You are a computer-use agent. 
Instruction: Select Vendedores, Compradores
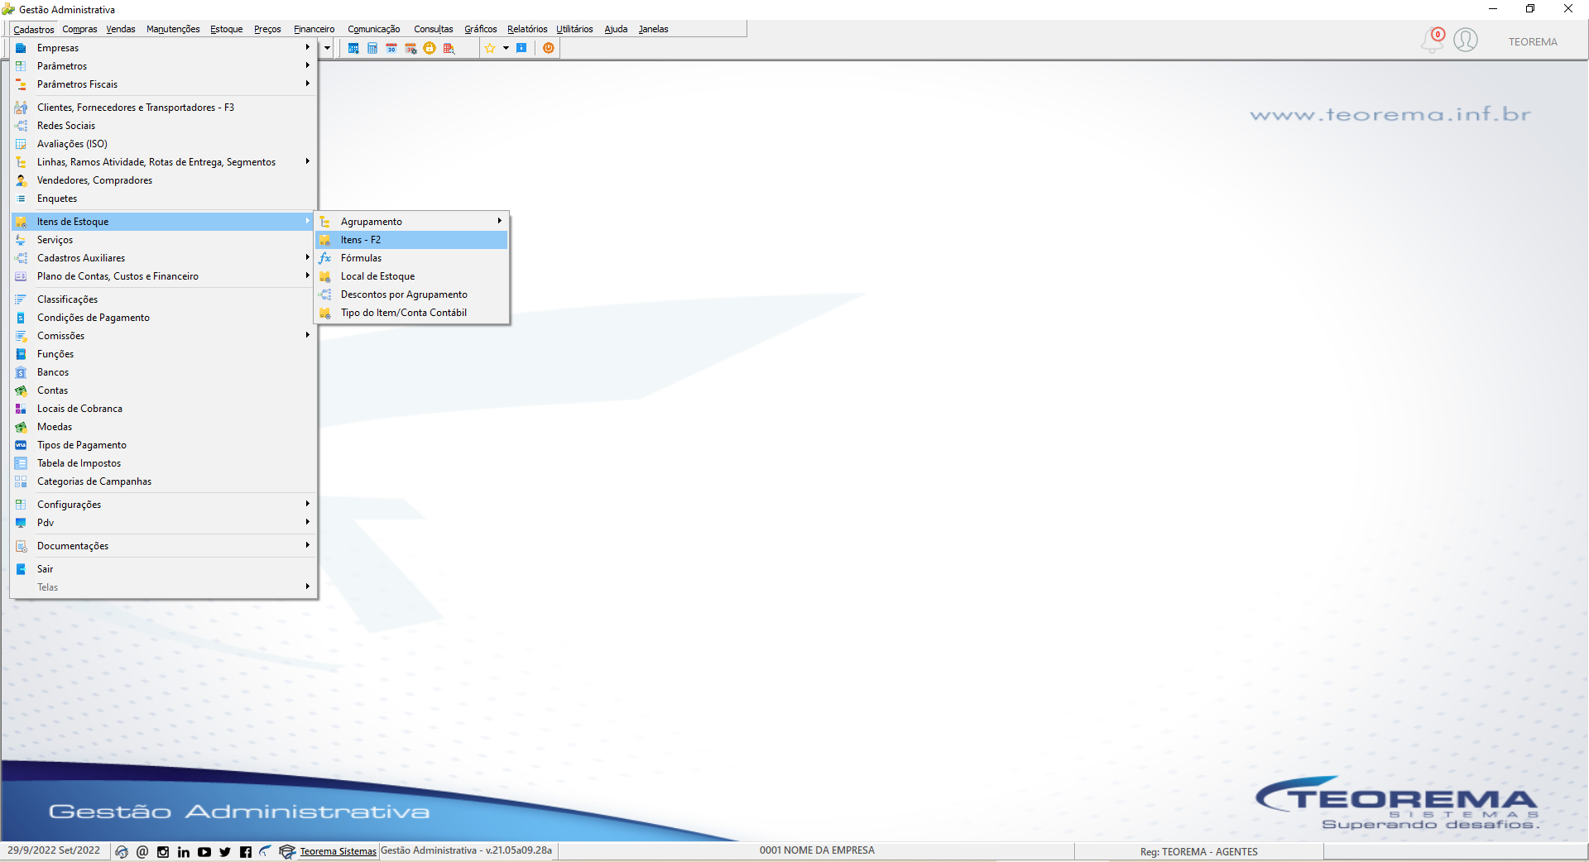[164, 180]
